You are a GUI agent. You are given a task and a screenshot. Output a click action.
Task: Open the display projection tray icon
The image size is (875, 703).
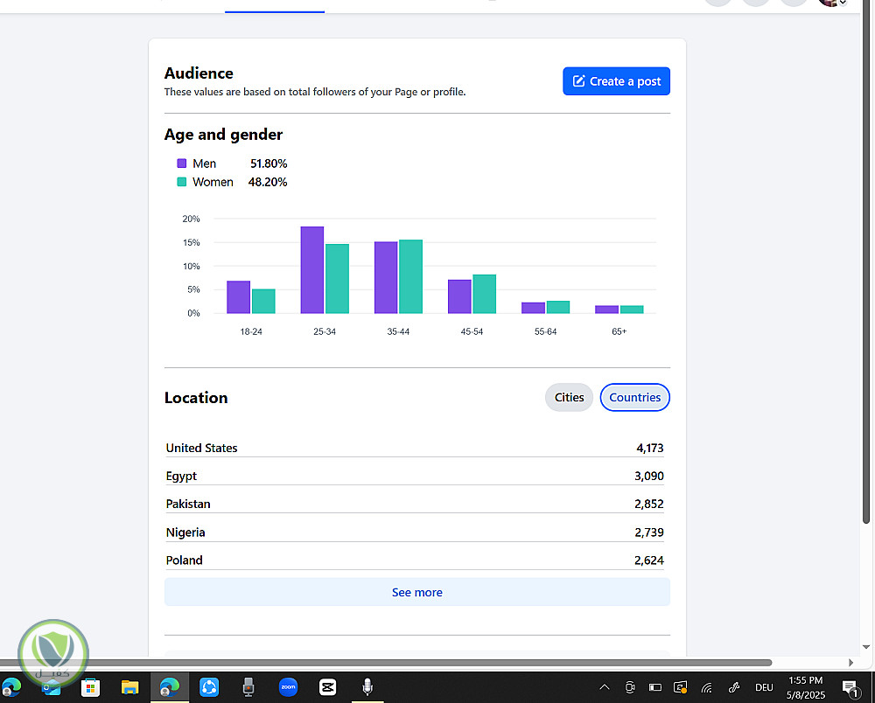point(680,687)
